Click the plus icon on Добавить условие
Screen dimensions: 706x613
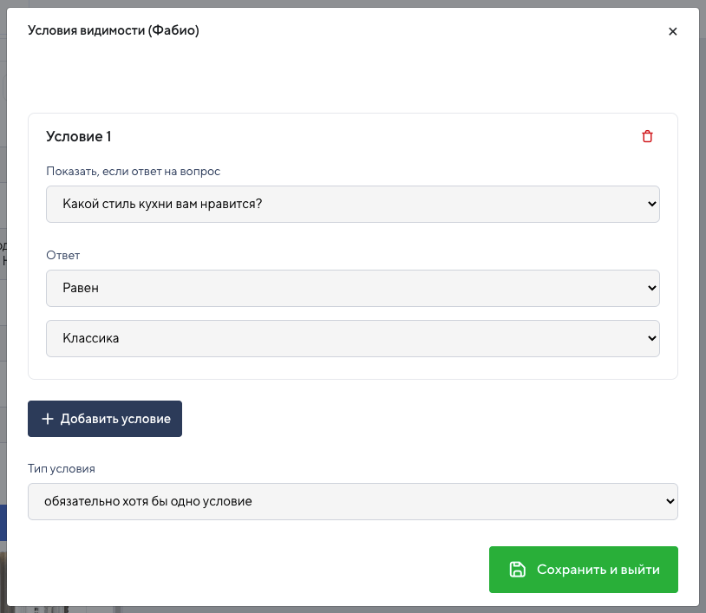[x=48, y=419]
